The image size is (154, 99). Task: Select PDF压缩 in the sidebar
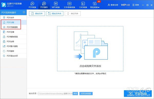click(x=13, y=32)
